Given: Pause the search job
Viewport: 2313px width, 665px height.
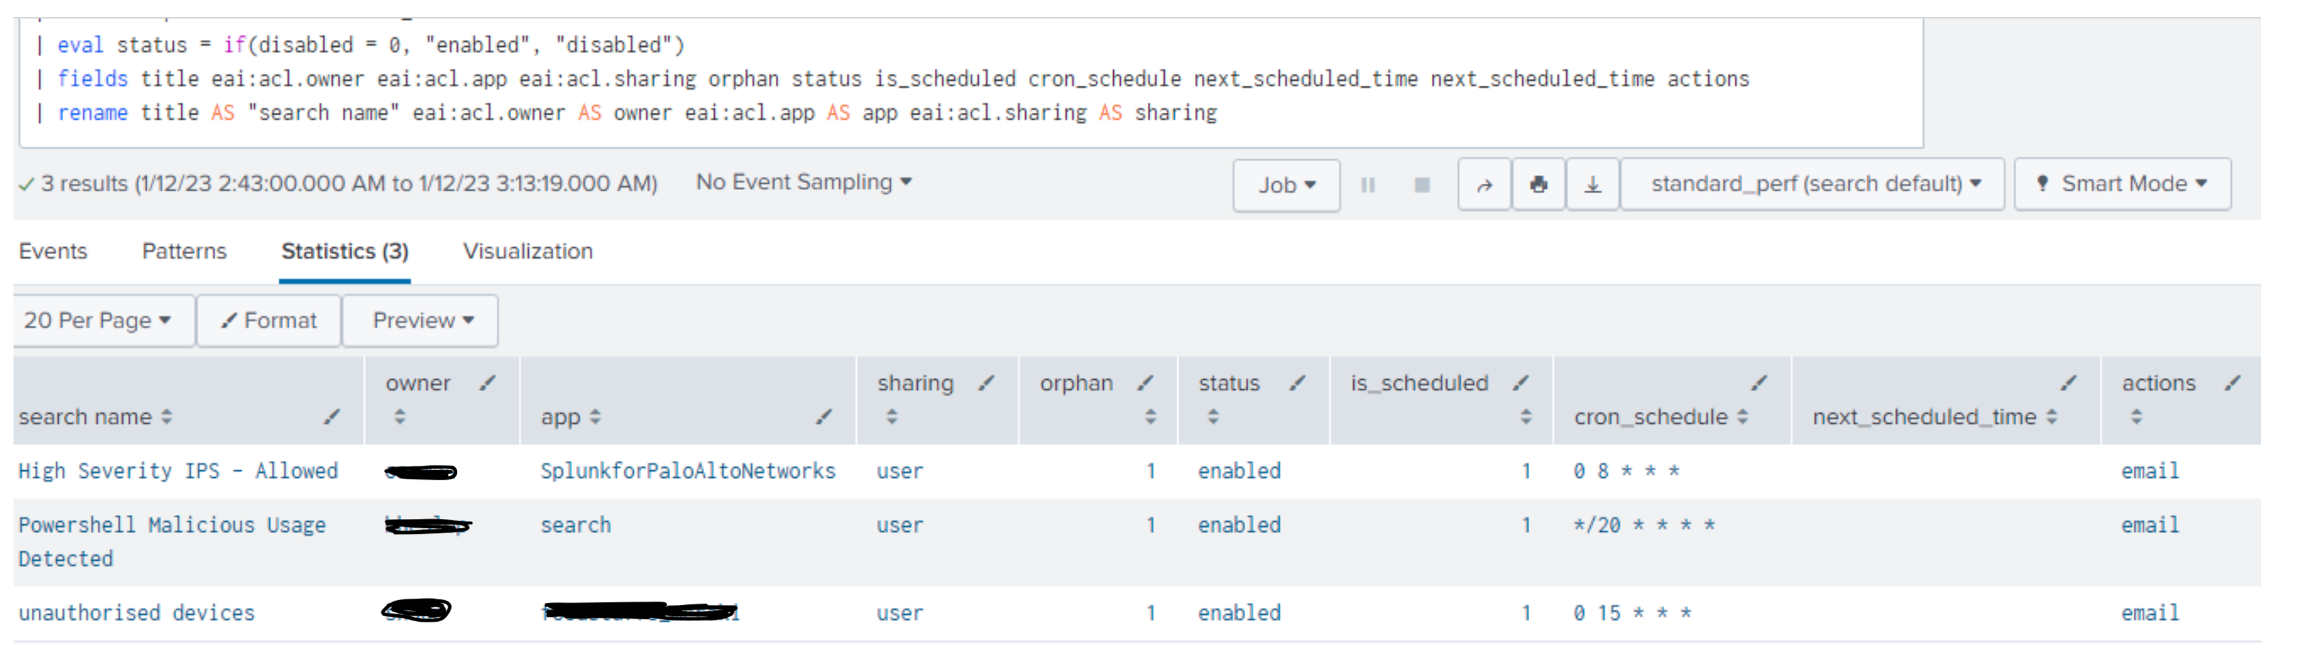Looking at the screenshot, I should tap(1368, 185).
